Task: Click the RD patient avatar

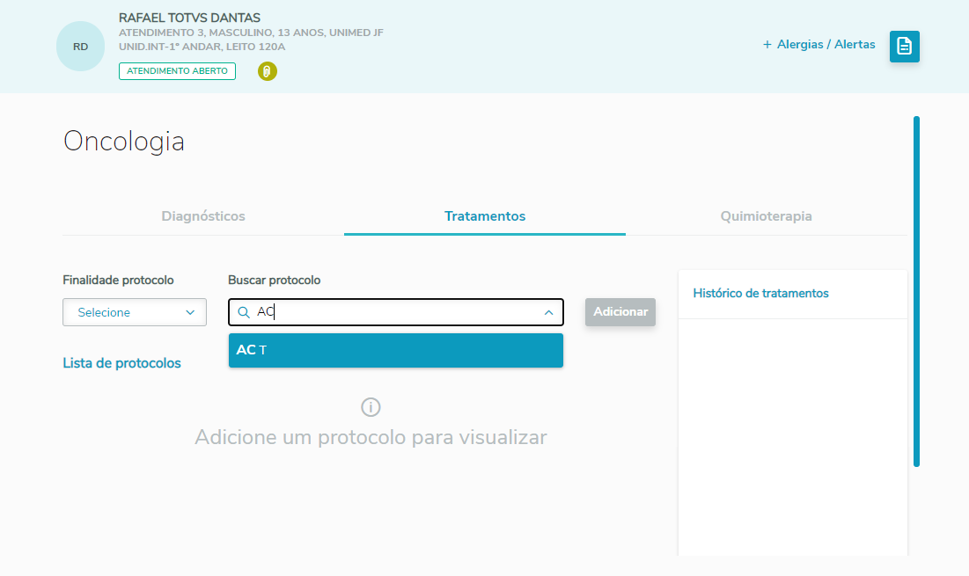Action: (x=80, y=47)
